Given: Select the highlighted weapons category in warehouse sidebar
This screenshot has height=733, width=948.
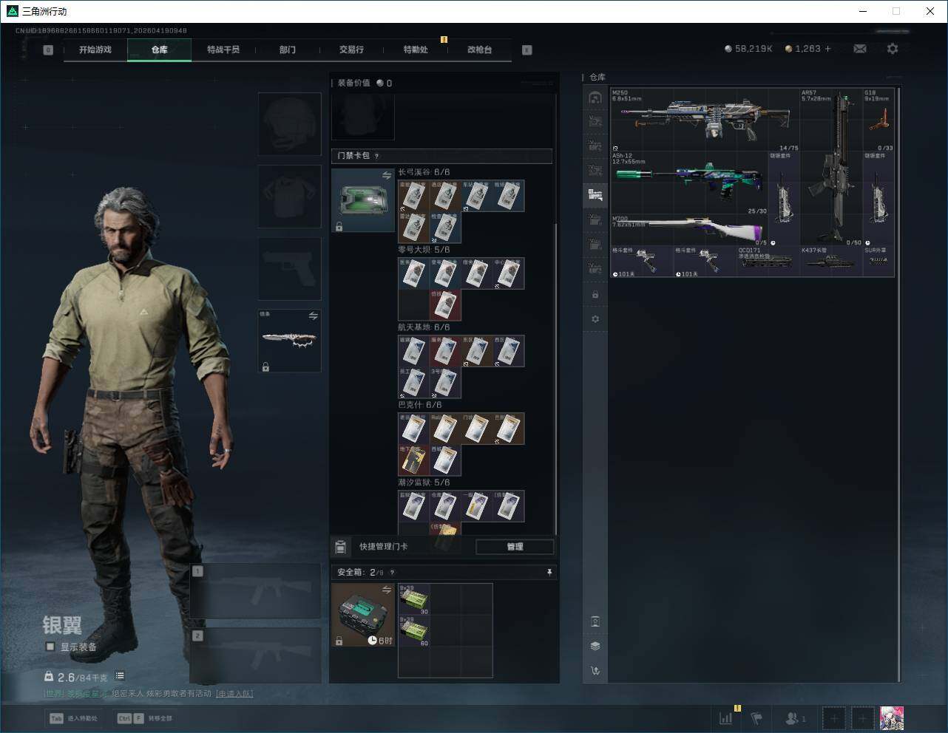Looking at the screenshot, I should point(595,194).
